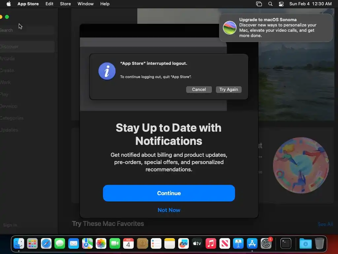The width and height of the screenshot is (338, 254).
Task: Open the Apple menu
Action: click(9, 4)
